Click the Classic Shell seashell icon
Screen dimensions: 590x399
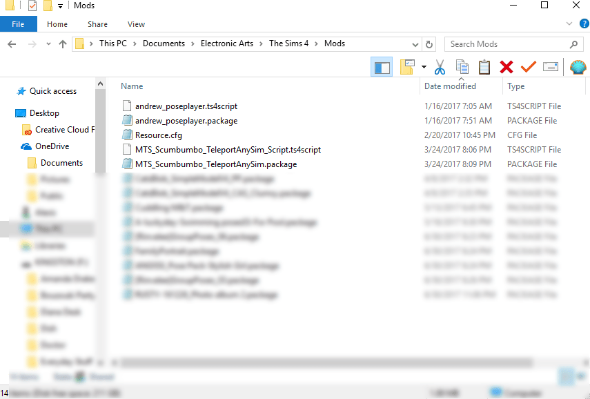pyautogui.click(x=578, y=67)
